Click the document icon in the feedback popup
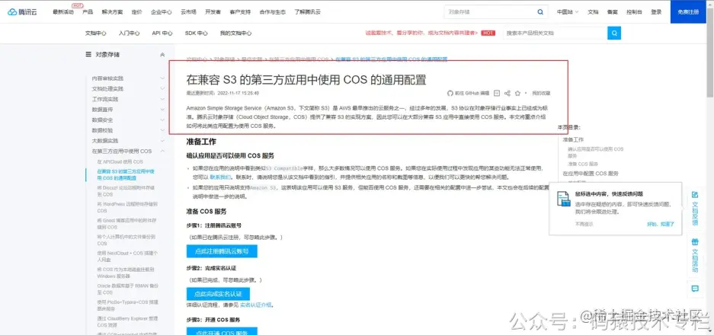This screenshot has width=714, height=335. [564, 199]
